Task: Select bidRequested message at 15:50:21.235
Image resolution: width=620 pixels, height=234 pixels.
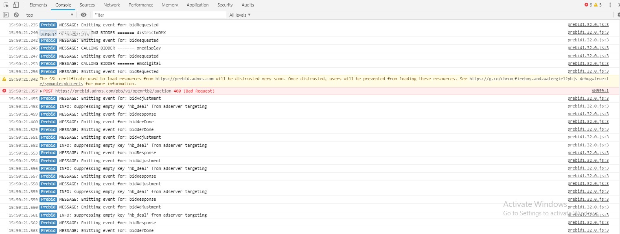Action: pos(109,25)
